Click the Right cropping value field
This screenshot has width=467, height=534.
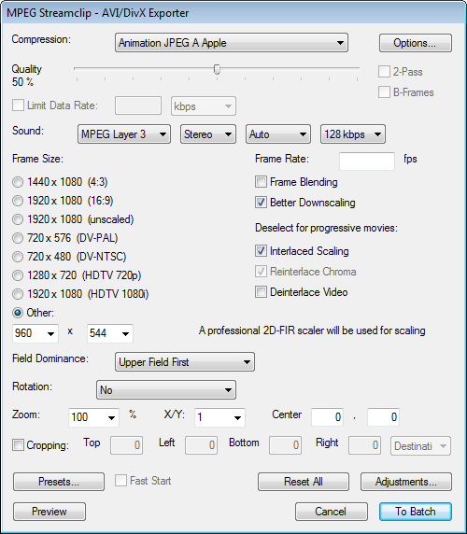click(x=364, y=445)
